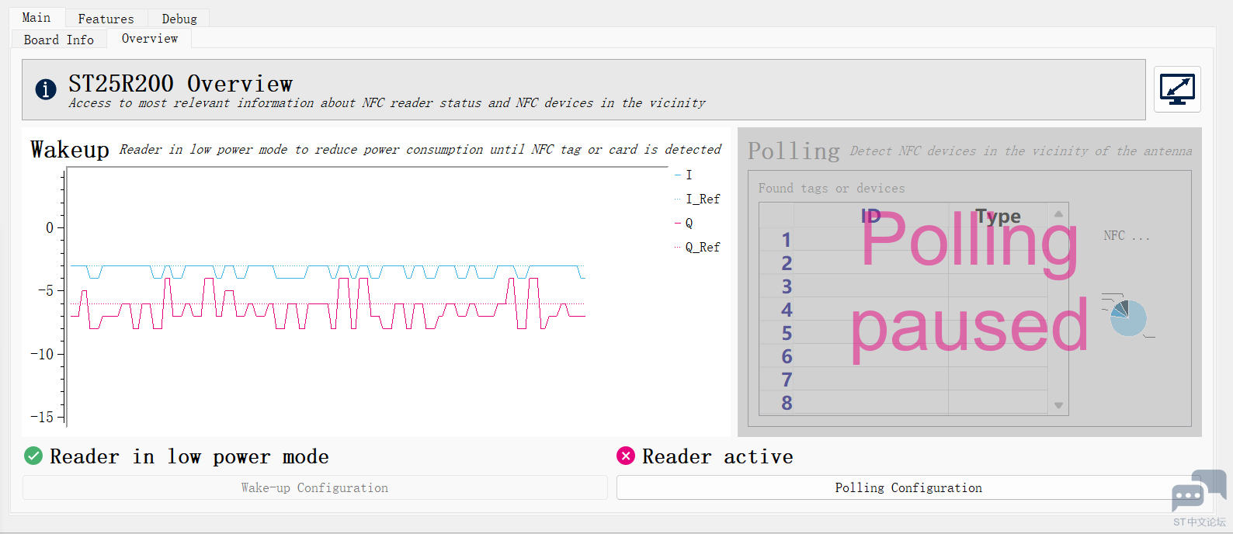Image resolution: width=1233 pixels, height=534 pixels.
Task: Select row 4 in the found tags table
Action: pyautogui.click(x=787, y=310)
